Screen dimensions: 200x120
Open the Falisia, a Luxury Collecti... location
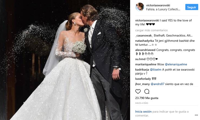[x=163, y=9]
